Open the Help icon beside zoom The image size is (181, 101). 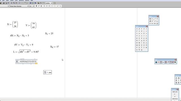[55, 3]
